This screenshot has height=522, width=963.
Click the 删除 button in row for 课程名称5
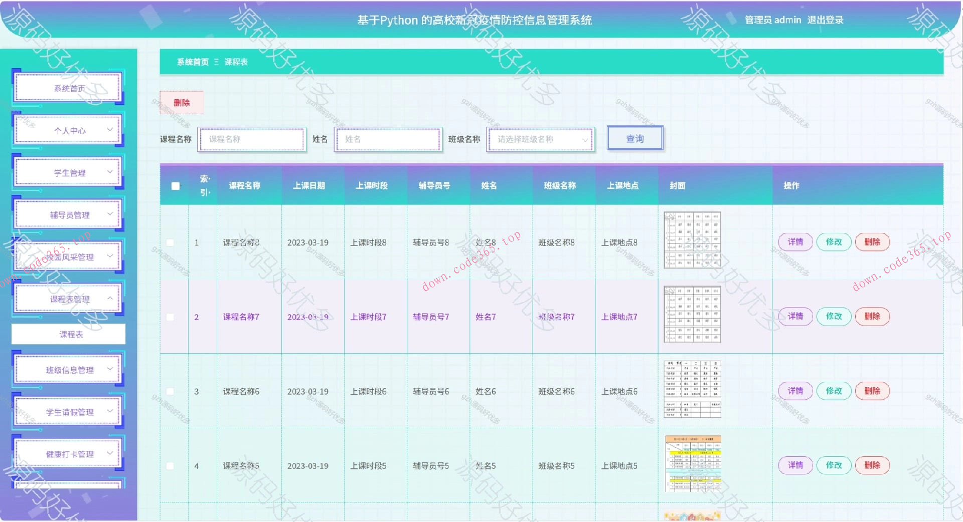pos(872,465)
